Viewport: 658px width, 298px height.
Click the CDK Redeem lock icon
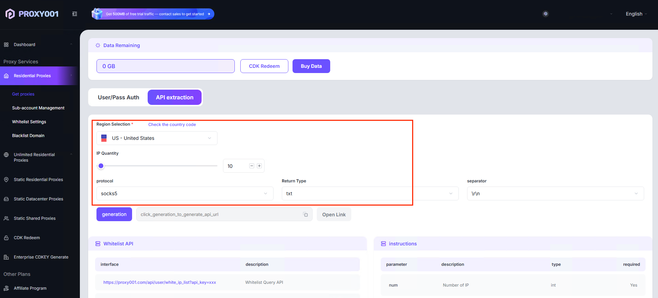[x=6, y=238]
